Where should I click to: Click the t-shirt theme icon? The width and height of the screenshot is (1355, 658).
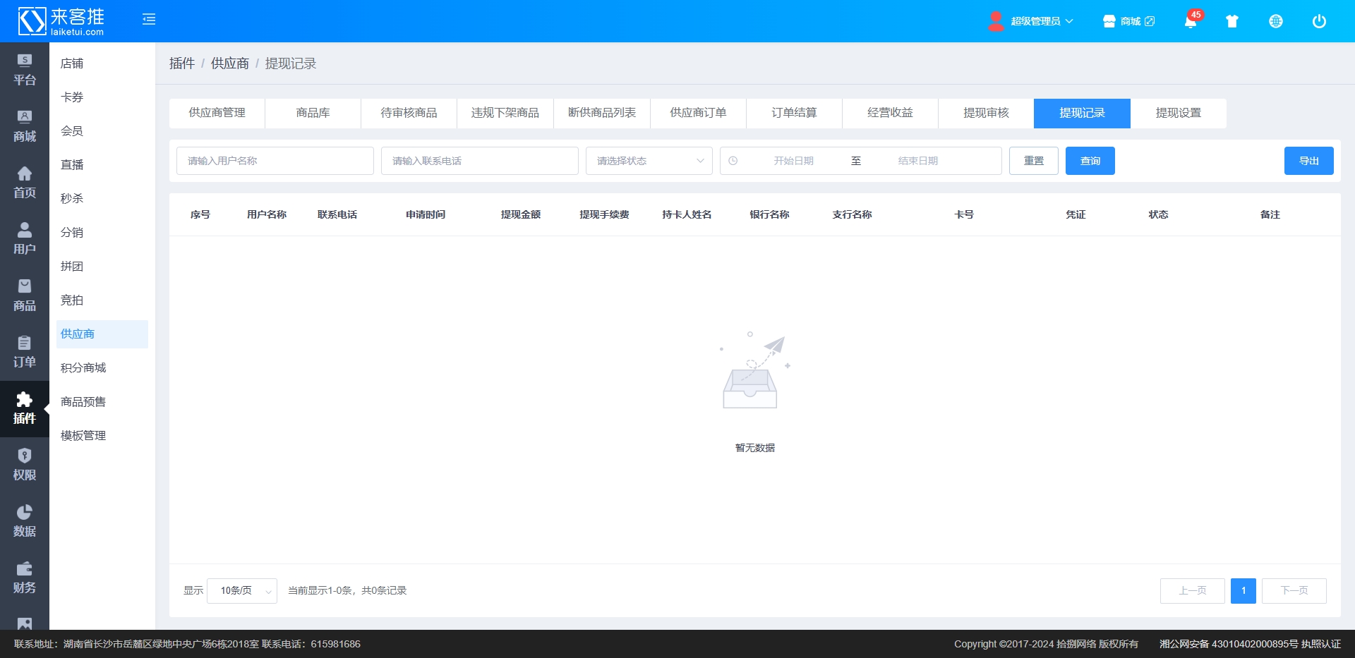(x=1232, y=22)
